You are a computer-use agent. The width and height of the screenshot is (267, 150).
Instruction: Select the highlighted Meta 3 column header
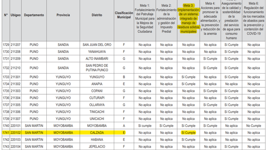188,19
